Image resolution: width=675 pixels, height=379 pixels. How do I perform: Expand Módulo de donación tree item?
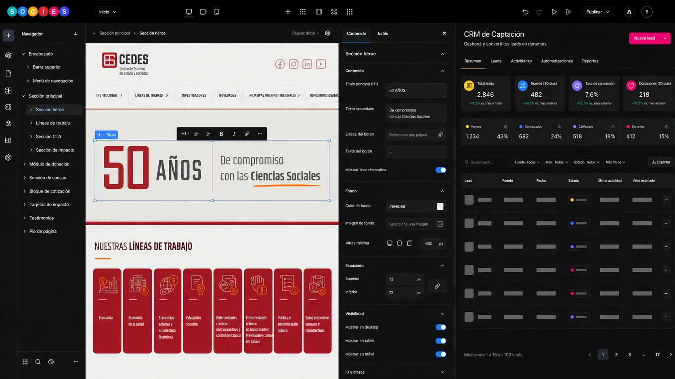(25, 164)
